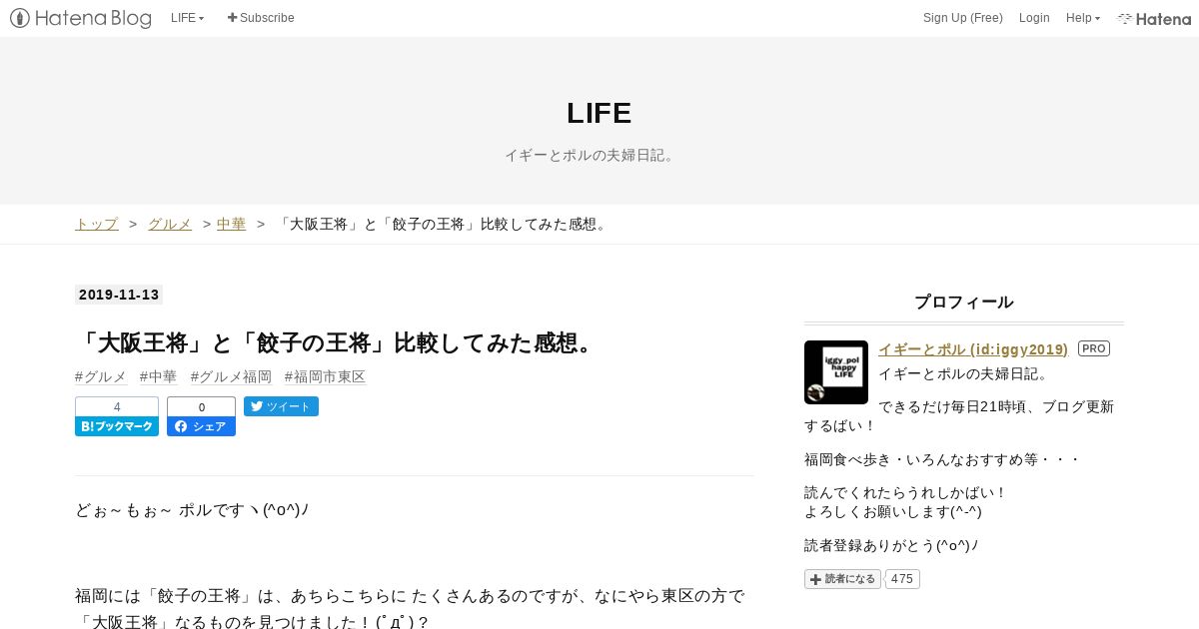Click the Subscribe button in top bar
Screen dimensions: 1199x629
click(x=261, y=18)
